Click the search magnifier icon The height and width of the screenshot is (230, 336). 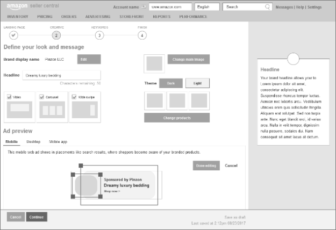tap(268, 8)
